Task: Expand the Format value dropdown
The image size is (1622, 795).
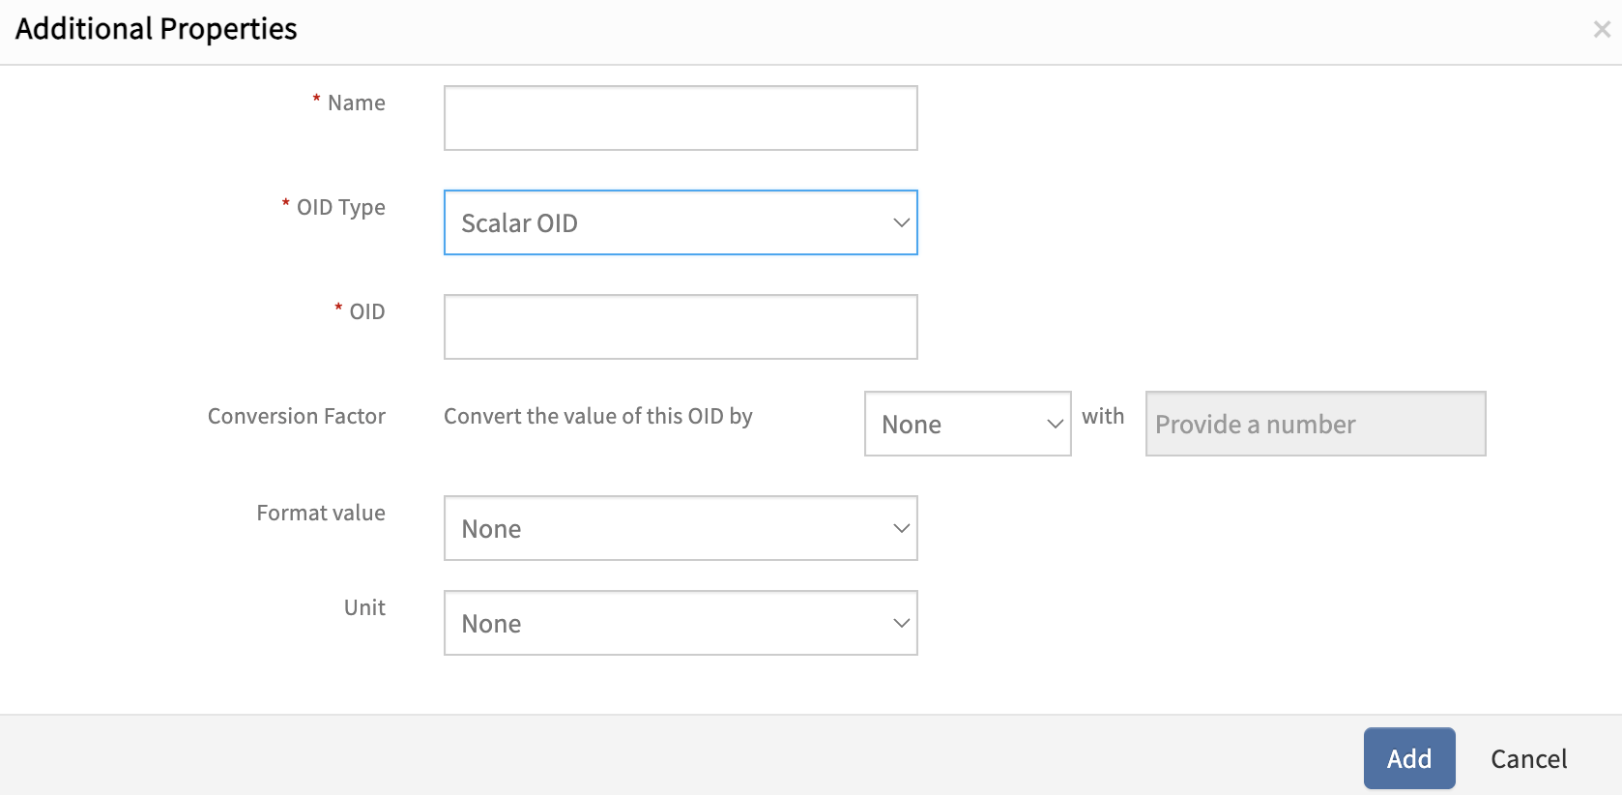Action: pyautogui.click(x=680, y=528)
